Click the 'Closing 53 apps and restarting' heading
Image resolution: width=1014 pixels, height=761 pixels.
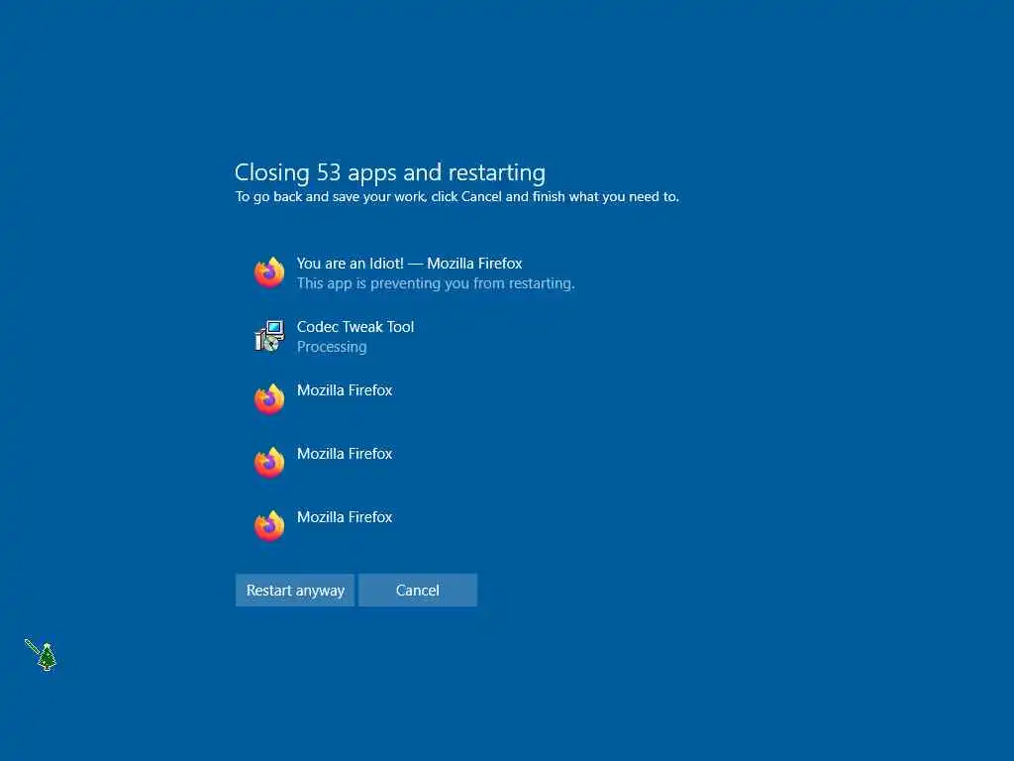point(390,172)
